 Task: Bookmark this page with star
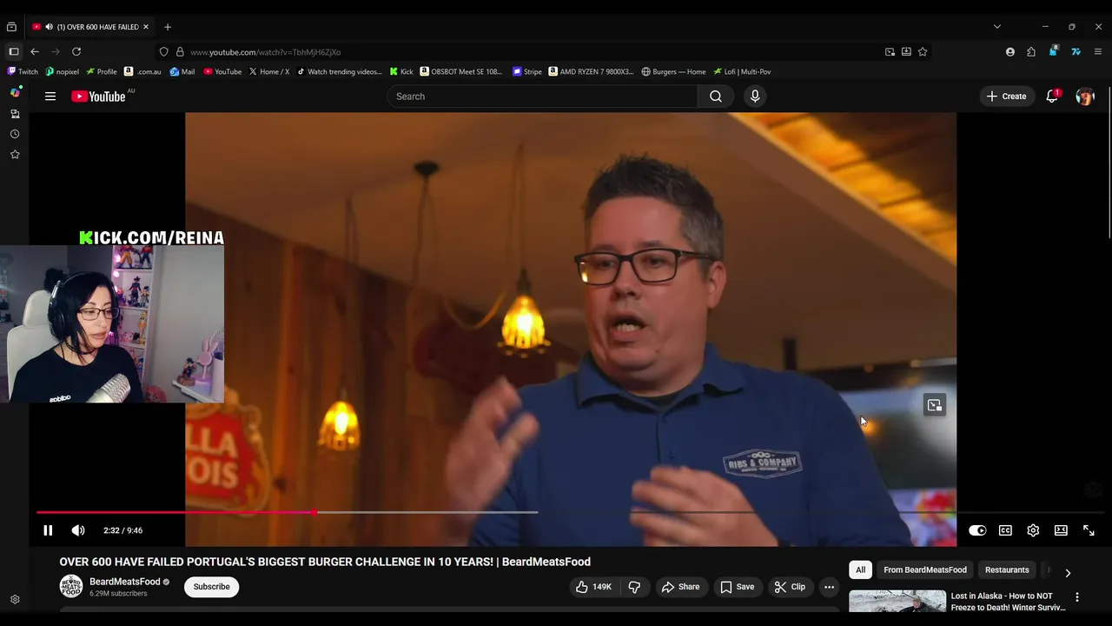(923, 52)
